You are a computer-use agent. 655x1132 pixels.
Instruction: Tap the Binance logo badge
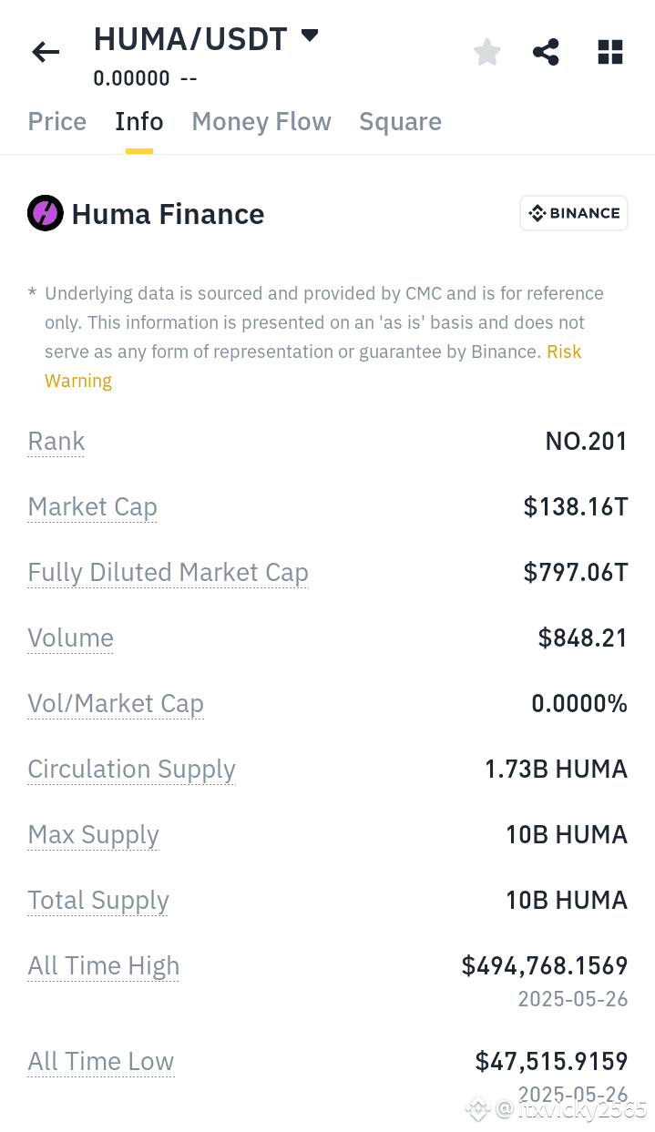[x=574, y=213]
